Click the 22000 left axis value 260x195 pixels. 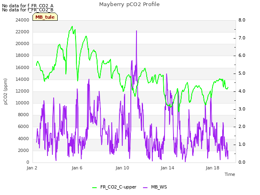tap(22, 32)
